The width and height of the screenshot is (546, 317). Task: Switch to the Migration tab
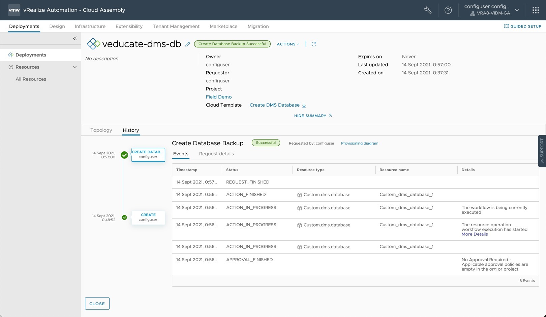(258, 26)
